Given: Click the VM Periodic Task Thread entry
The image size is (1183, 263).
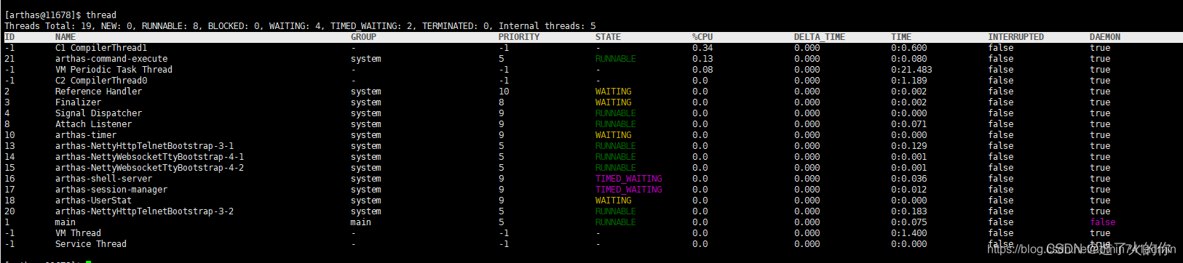Looking at the screenshot, I should (x=114, y=70).
